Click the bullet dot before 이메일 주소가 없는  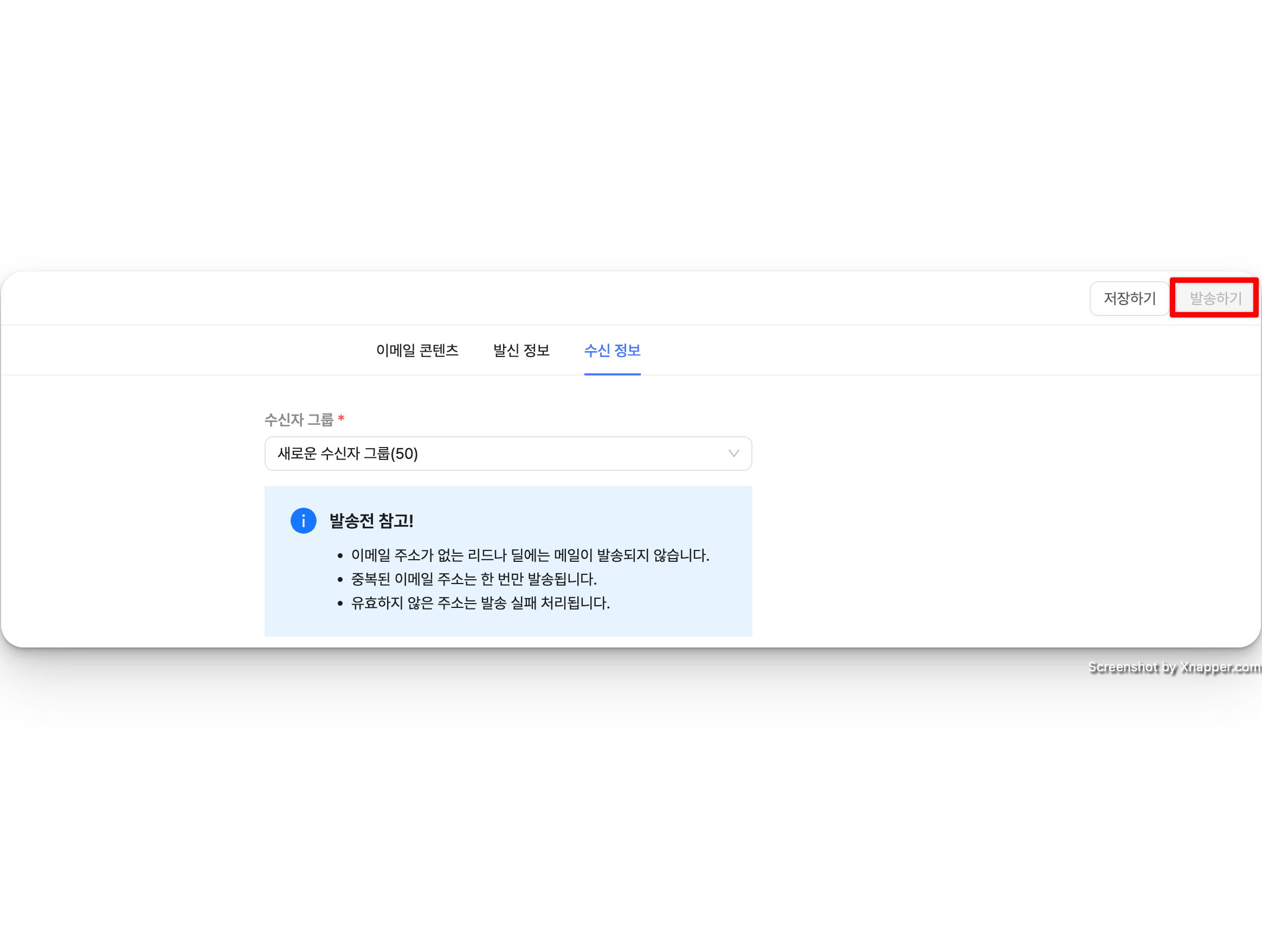tap(340, 556)
